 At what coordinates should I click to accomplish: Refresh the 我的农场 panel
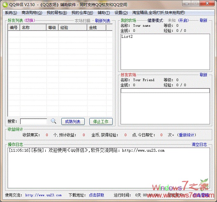point(203,20)
